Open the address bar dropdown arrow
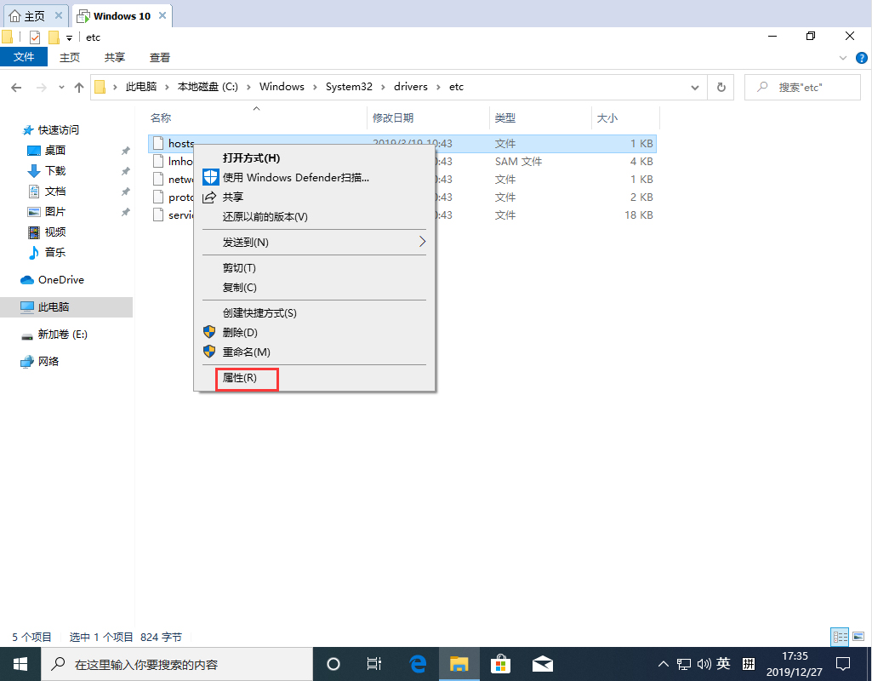 [694, 86]
